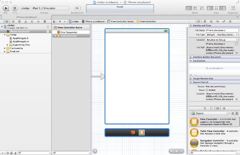The image size is (240, 155).
Task: Zoom out on the storyboard canvas
Action: coord(171,151)
